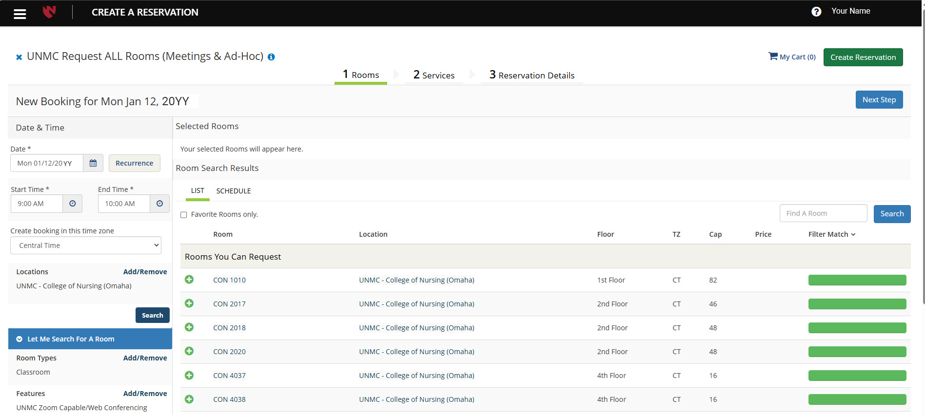Go to step 2 Services tab
925x415 pixels.
tap(434, 75)
